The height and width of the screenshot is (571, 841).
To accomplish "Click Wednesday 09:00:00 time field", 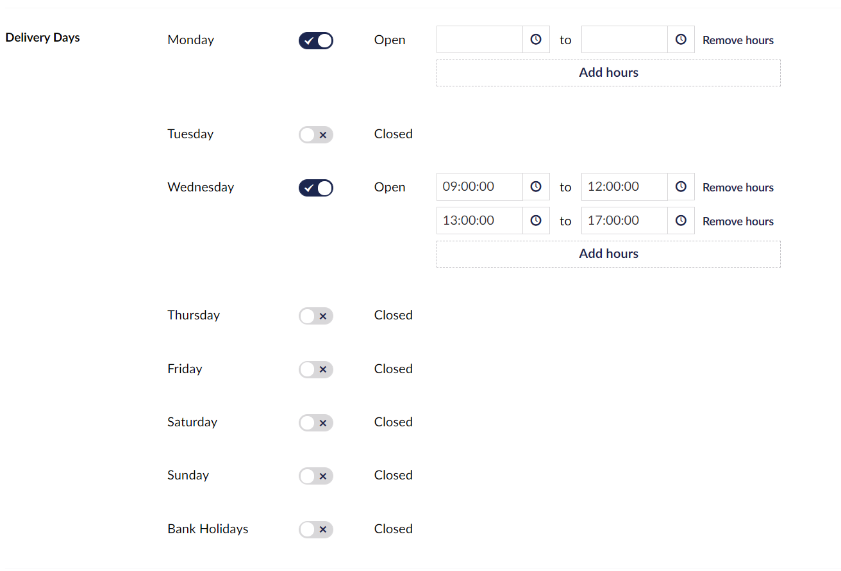I will (479, 187).
